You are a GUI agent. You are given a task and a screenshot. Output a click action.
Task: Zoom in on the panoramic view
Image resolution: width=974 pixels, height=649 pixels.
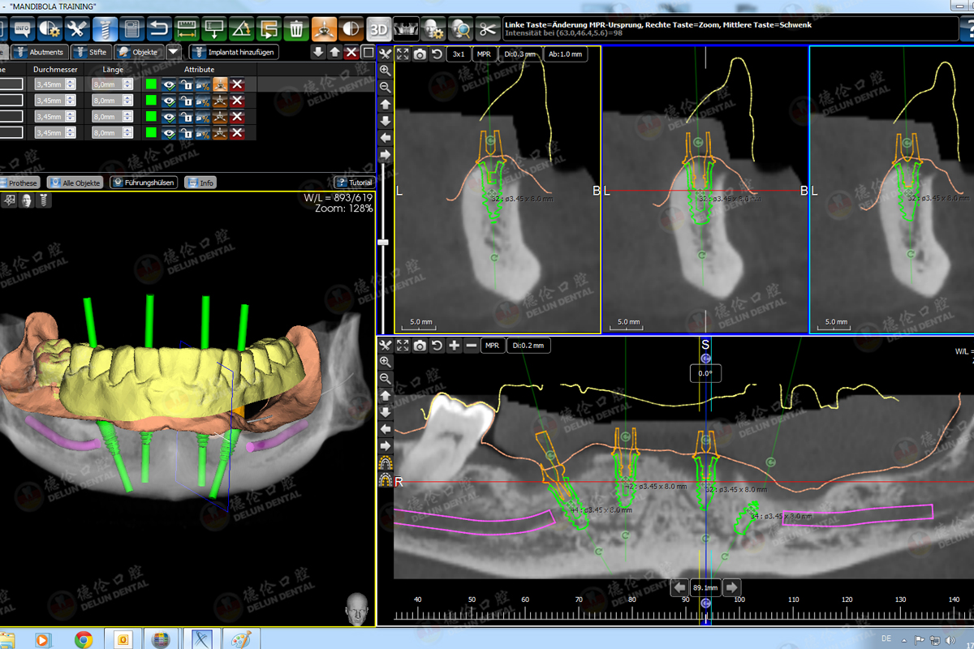click(x=386, y=362)
